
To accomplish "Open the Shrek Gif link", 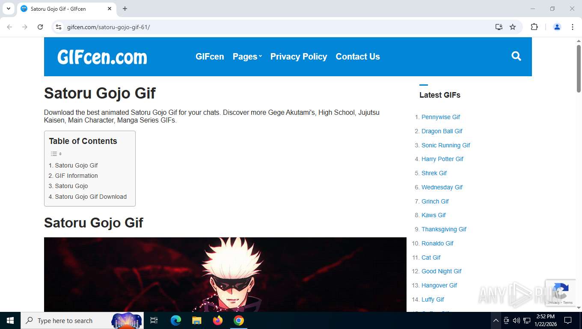I will point(434,173).
